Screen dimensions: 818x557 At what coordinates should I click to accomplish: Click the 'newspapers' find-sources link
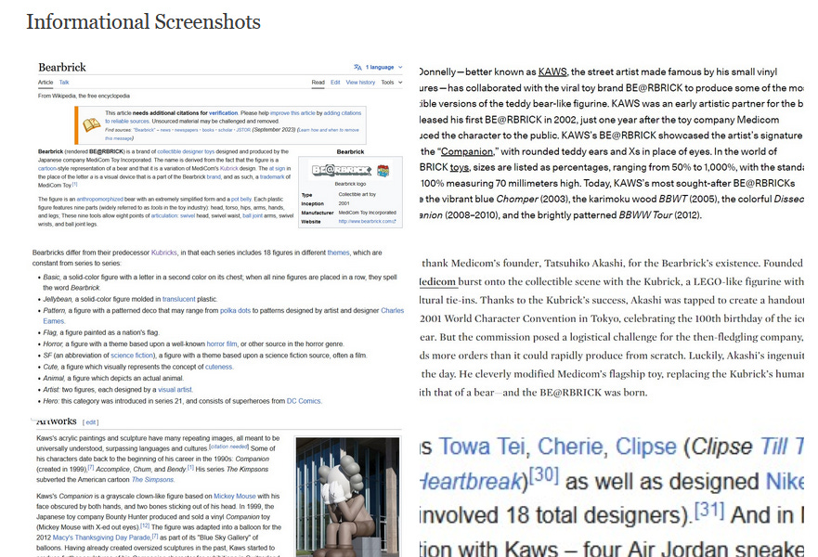pyautogui.click(x=187, y=130)
